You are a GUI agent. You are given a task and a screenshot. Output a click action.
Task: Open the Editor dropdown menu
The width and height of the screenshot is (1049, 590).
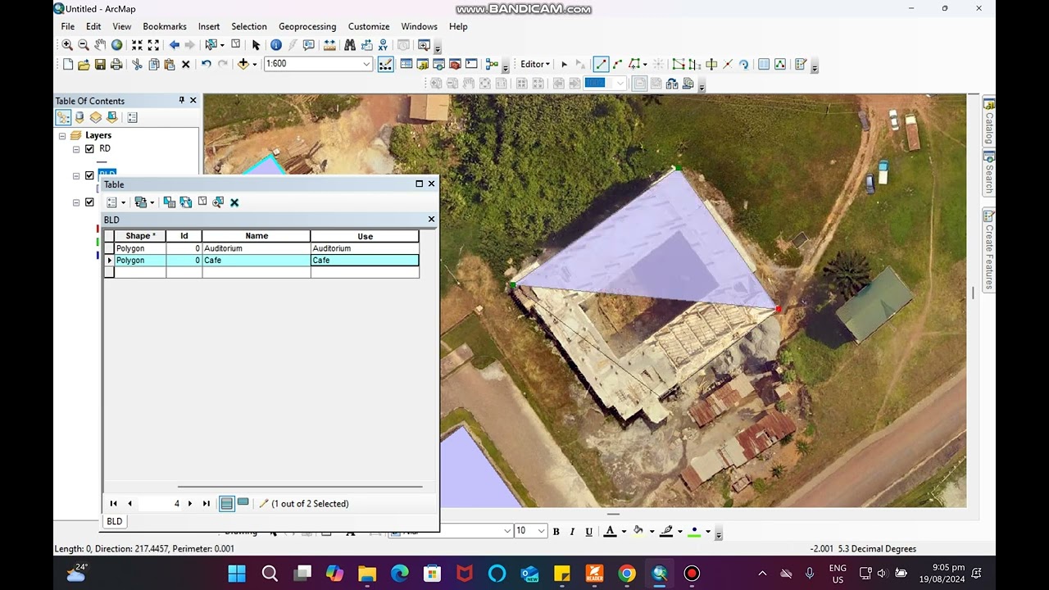[535, 64]
